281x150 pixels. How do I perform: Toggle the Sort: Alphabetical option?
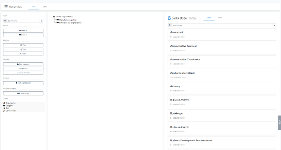click(x=23, y=83)
